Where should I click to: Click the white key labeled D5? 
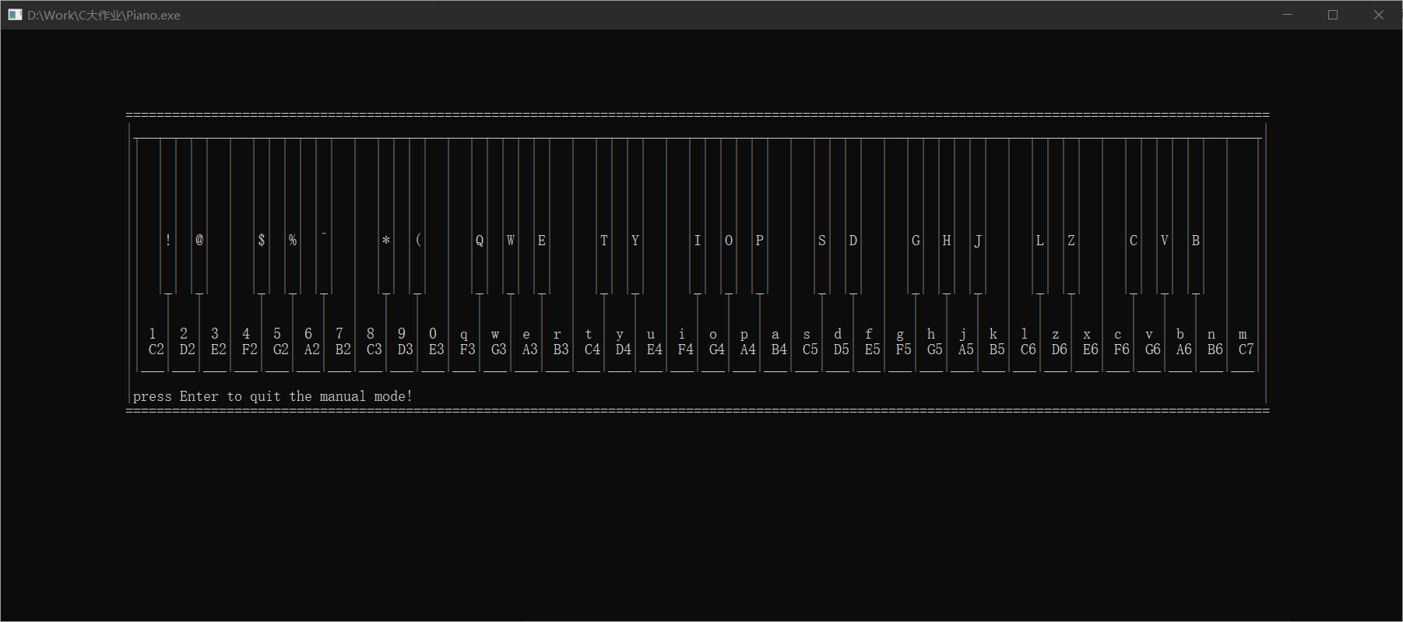click(838, 343)
